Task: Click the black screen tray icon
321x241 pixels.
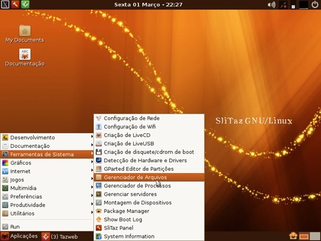Action: pyautogui.click(x=304, y=5)
